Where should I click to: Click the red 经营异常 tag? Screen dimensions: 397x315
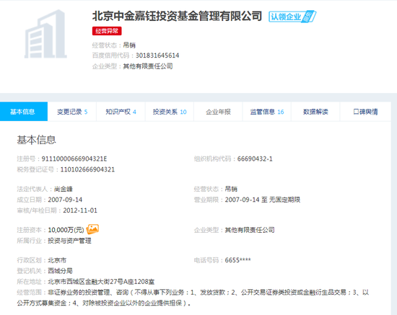[x=107, y=31]
